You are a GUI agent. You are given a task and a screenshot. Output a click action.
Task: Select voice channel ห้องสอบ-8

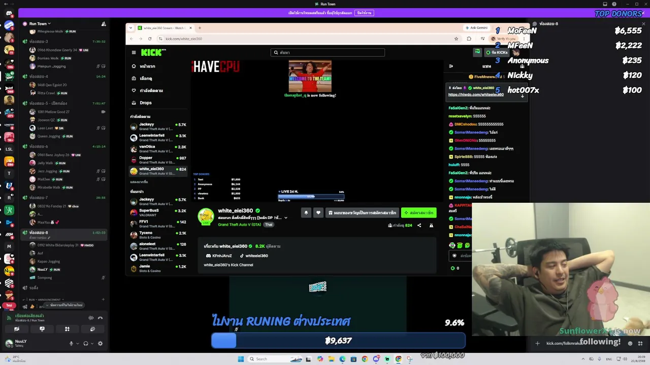point(63,234)
